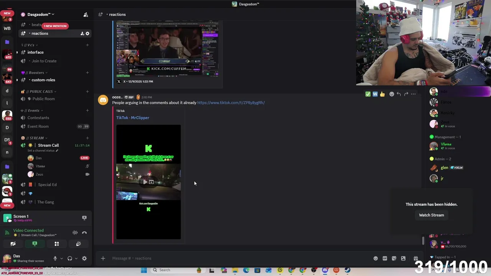The height and width of the screenshot is (276, 491).
Task: Open user settings gear
Action: click(x=84, y=258)
